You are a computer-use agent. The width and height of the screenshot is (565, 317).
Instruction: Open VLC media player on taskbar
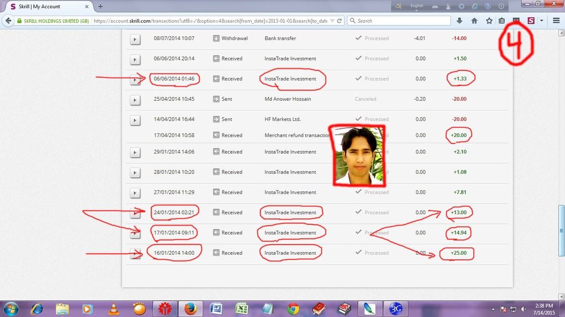114,309
